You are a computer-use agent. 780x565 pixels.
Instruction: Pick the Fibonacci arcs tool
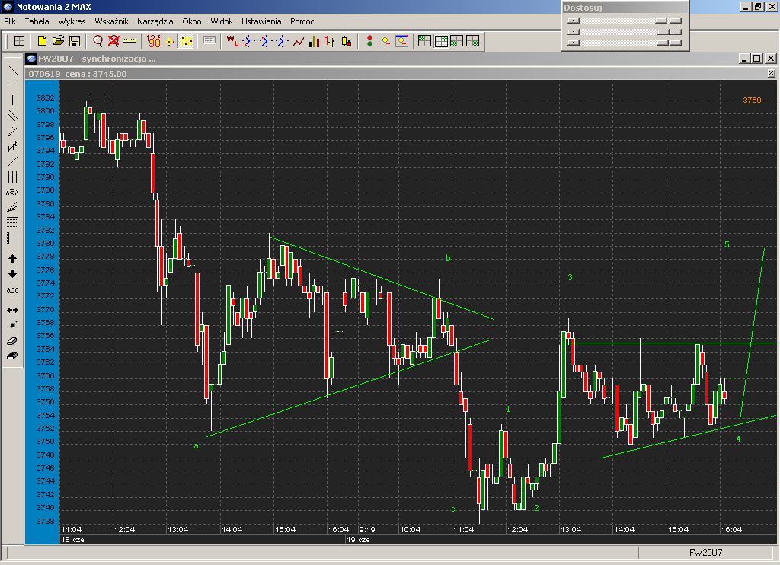12,192
